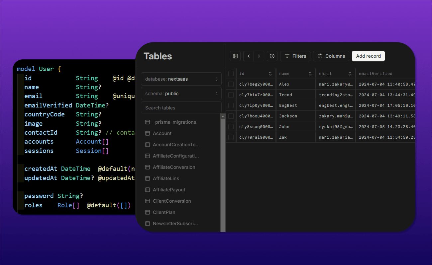Check the select-all rows checkbox
432x265 pixels.
[x=231, y=74]
